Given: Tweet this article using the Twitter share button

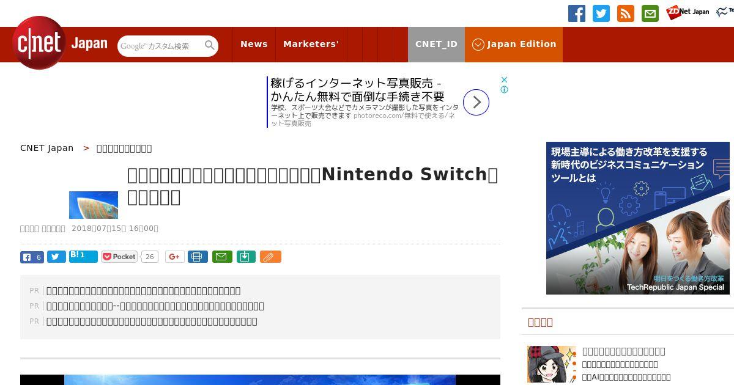Looking at the screenshot, I should point(56,257).
